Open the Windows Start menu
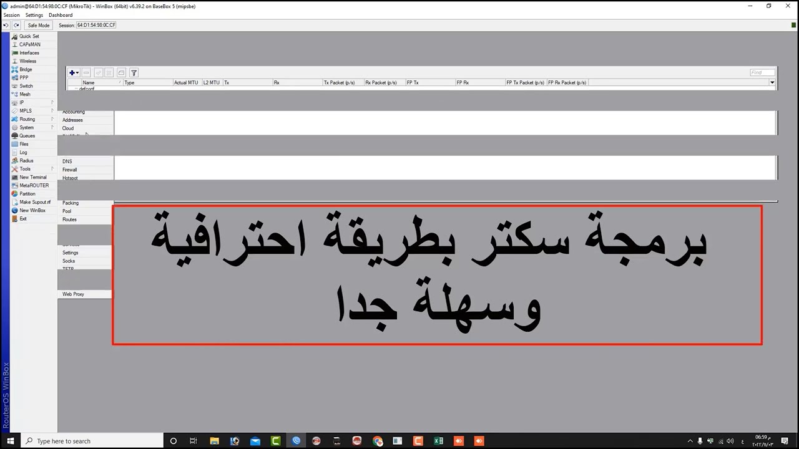The width and height of the screenshot is (799, 449). click(11, 441)
